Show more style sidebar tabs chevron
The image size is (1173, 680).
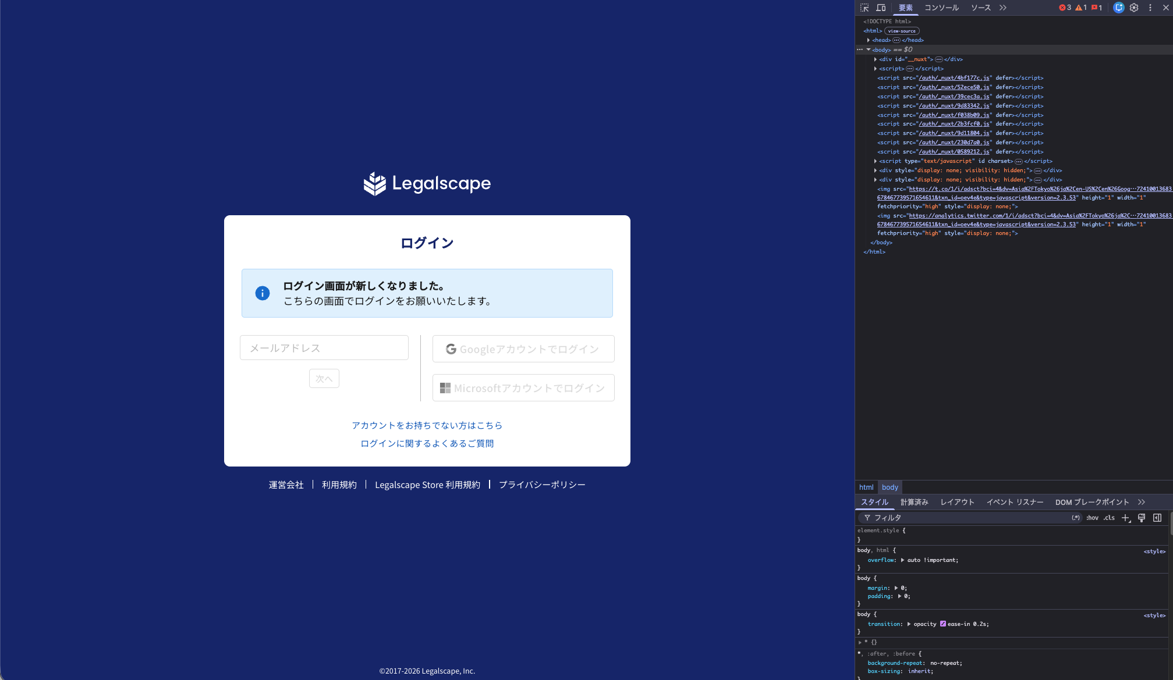tap(1142, 502)
